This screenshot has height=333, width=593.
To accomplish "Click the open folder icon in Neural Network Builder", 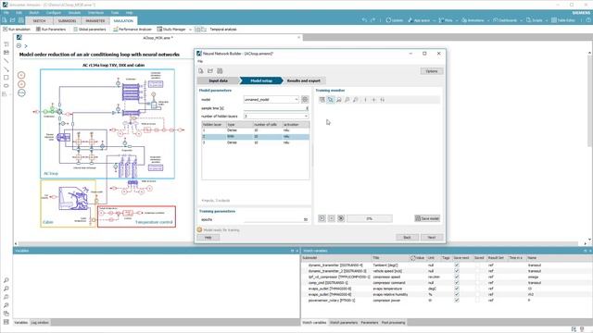I will [210, 71].
